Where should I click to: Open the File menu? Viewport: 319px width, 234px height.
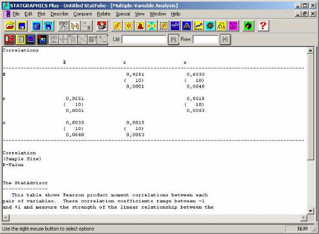[x=16, y=14]
